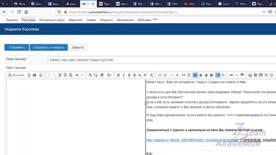Image resolution: width=276 pixels, height=155 pixels.
Task: Click the Redo arrow icon
Action: [82, 75]
